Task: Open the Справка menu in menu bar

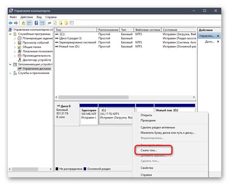Action: (51, 17)
